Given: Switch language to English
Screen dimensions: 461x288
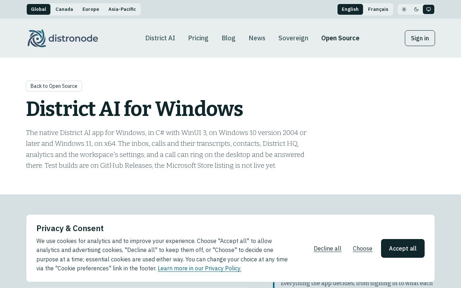Looking at the screenshot, I should pyautogui.click(x=350, y=9).
